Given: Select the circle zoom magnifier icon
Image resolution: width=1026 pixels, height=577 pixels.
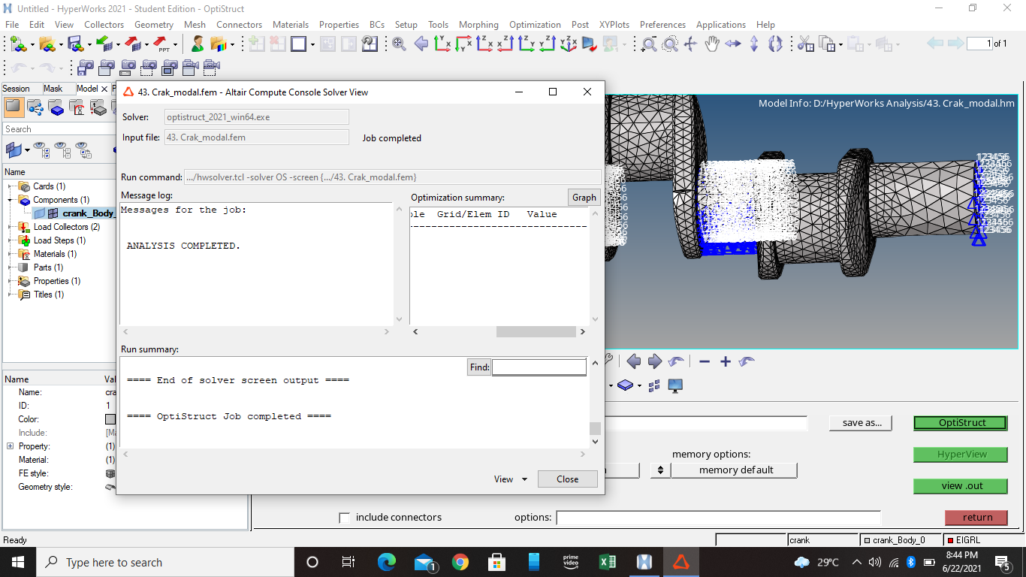Looking at the screenshot, I should (670, 44).
